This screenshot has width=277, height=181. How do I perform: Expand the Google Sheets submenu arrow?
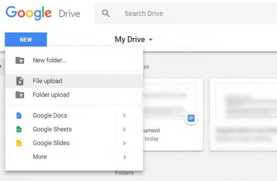click(x=124, y=129)
